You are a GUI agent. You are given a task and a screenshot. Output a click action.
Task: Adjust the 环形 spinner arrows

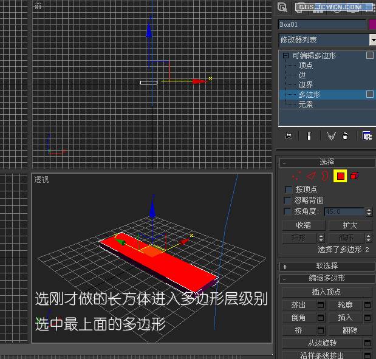tap(321, 238)
